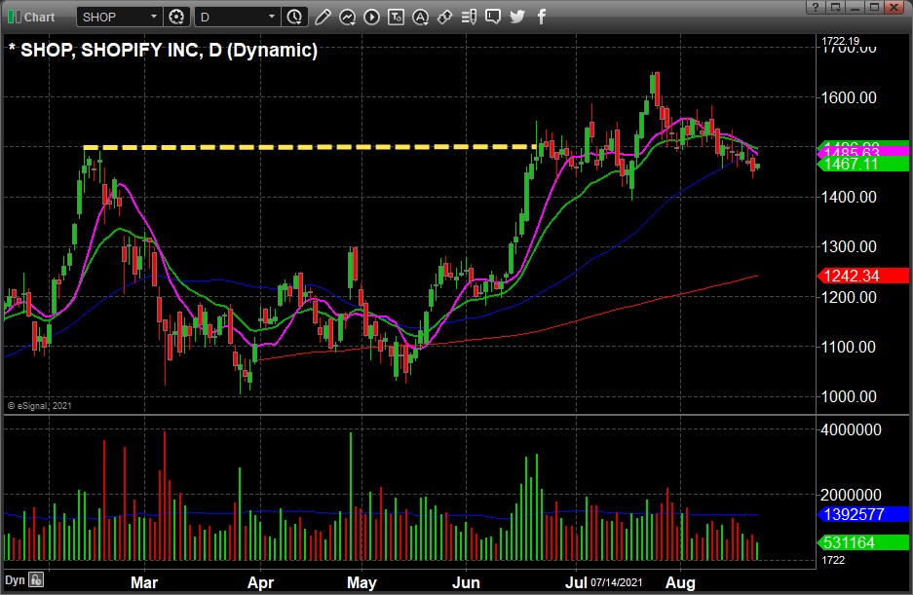Click the 'Mar' time axis label
The height and width of the screenshot is (595, 913).
[144, 582]
